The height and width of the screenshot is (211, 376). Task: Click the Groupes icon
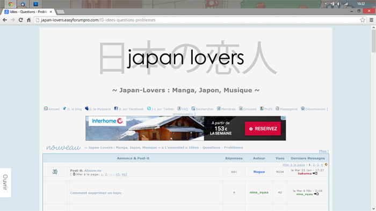(x=241, y=109)
